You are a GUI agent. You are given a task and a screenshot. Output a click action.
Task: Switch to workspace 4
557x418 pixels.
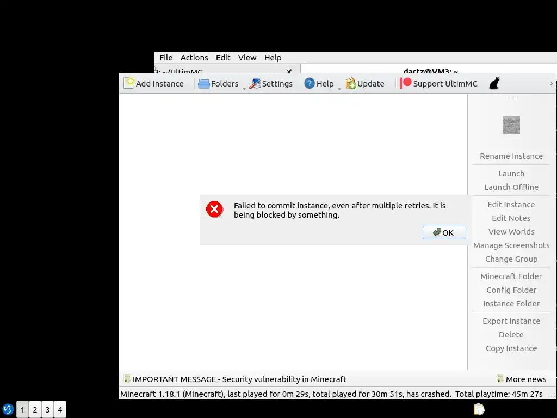[60, 409]
